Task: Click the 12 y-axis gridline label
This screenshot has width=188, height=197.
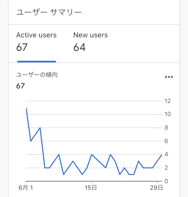Action: pos(167,101)
